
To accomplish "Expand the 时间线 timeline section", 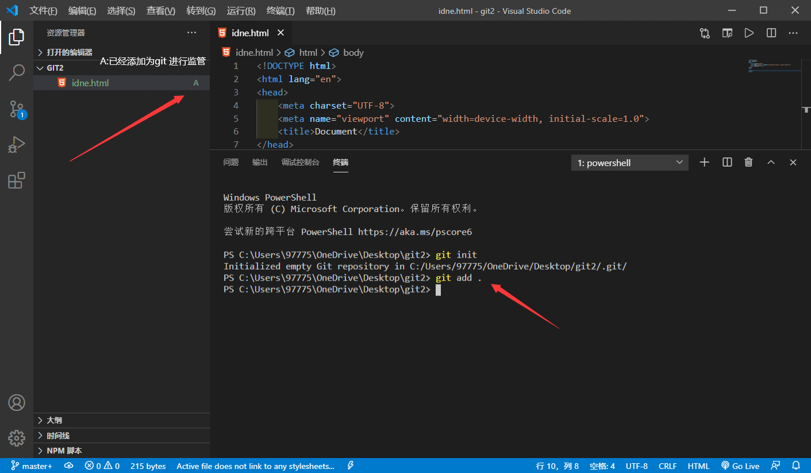I will [122, 436].
